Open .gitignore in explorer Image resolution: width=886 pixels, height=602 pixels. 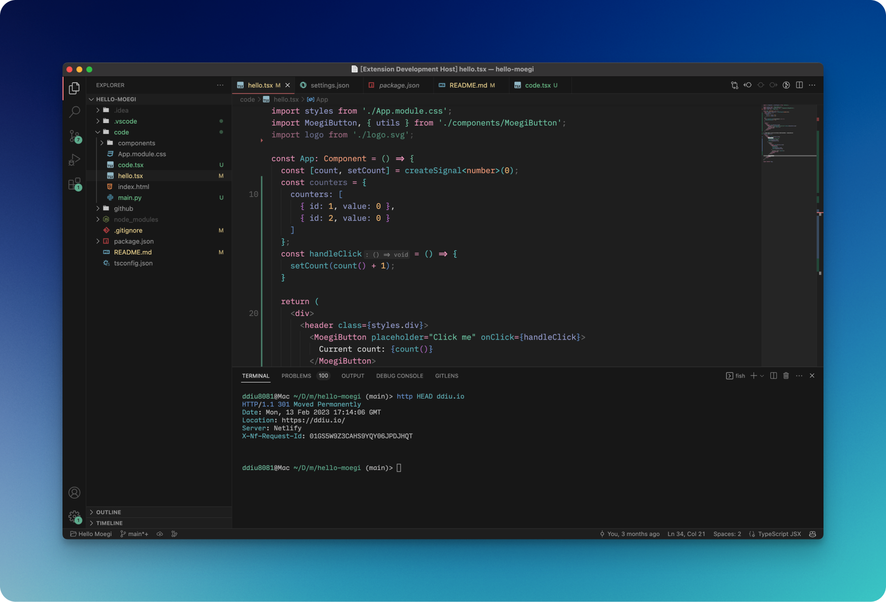point(158,230)
